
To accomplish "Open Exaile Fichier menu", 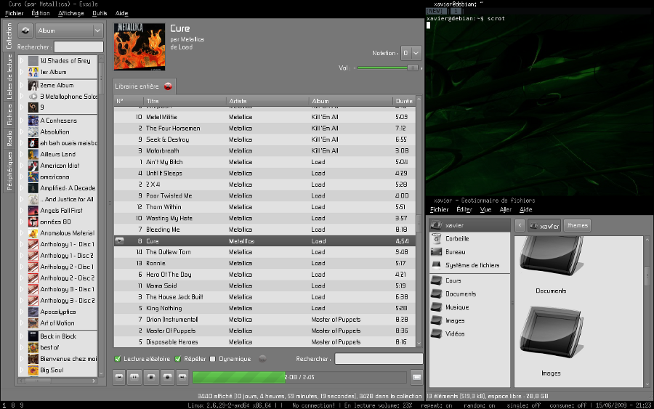I will (15, 13).
